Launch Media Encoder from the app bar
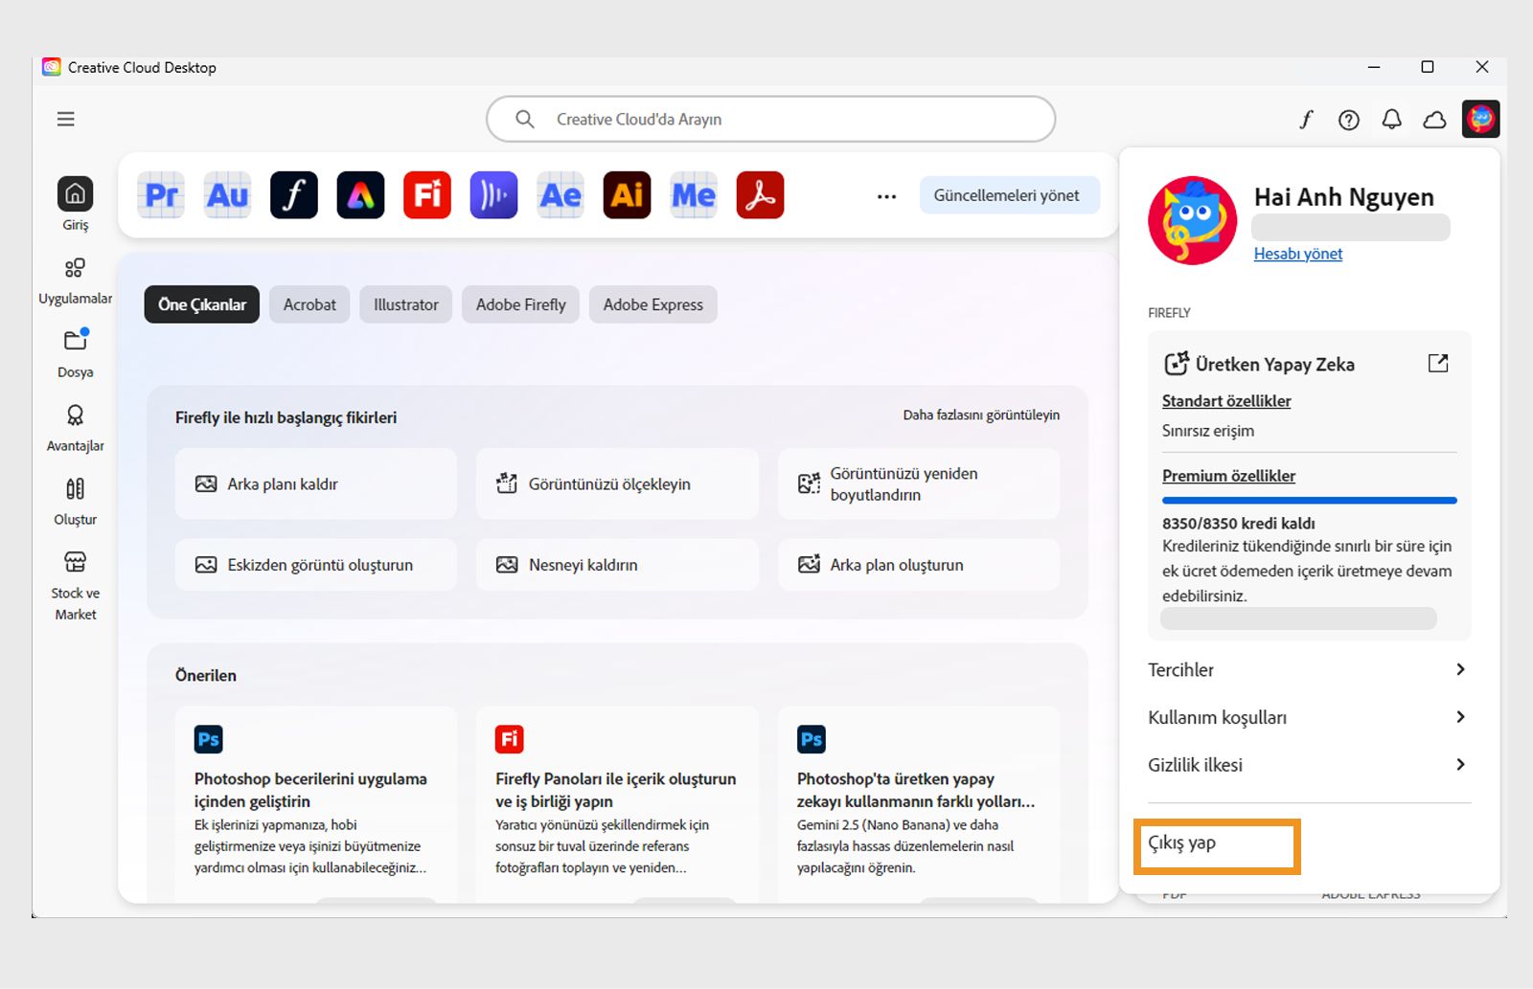Viewport: 1533px width, 989px height. (x=694, y=195)
